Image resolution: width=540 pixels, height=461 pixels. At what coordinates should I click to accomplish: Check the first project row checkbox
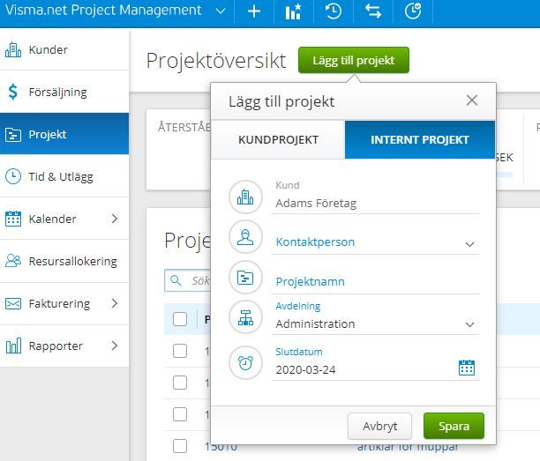pyautogui.click(x=180, y=351)
